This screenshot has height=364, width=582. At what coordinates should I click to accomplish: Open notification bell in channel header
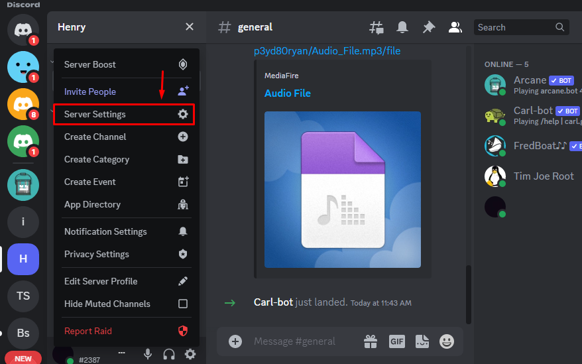tap(402, 27)
